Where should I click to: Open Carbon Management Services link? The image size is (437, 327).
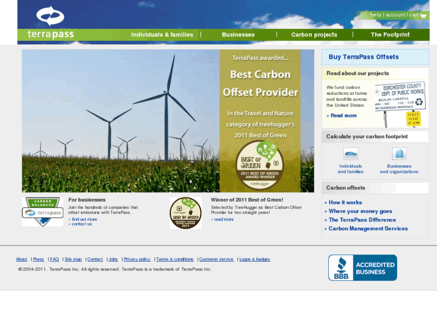point(368,229)
